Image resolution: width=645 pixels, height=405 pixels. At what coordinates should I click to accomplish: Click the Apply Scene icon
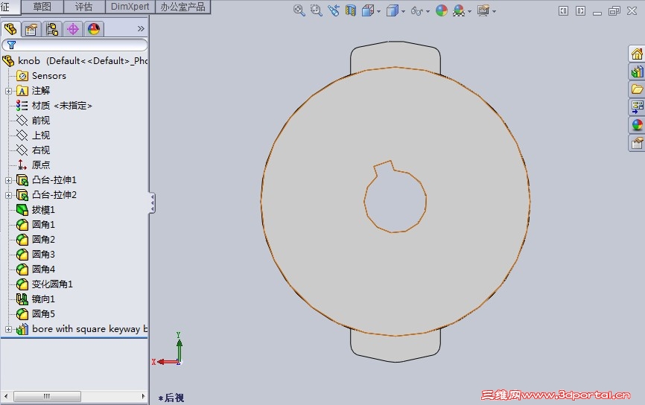point(459,10)
